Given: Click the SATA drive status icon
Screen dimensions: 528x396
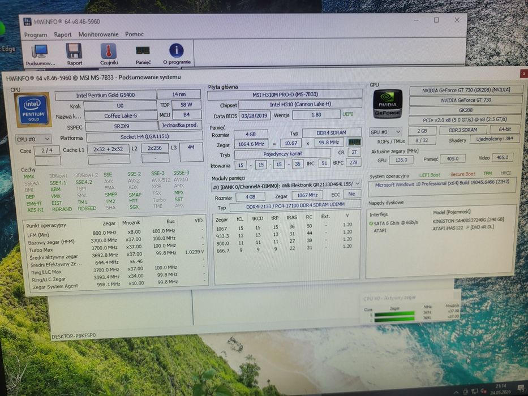Looking at the screenshot, I should [x=371, y=223].
